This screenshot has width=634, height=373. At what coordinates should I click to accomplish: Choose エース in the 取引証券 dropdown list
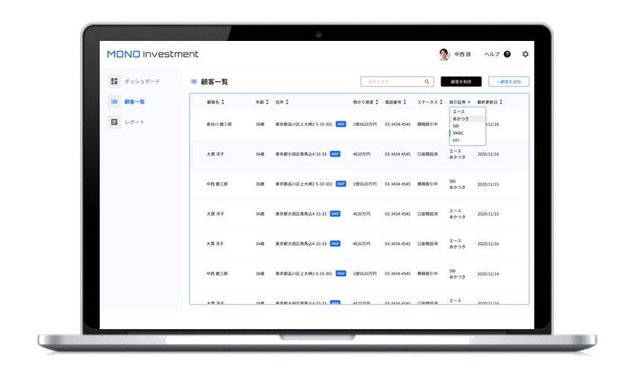[467, 112]
